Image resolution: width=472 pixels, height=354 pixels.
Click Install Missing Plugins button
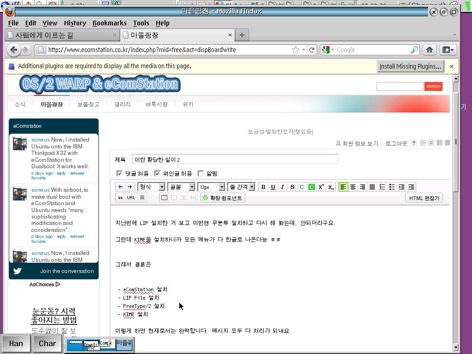tap(410, 66)
